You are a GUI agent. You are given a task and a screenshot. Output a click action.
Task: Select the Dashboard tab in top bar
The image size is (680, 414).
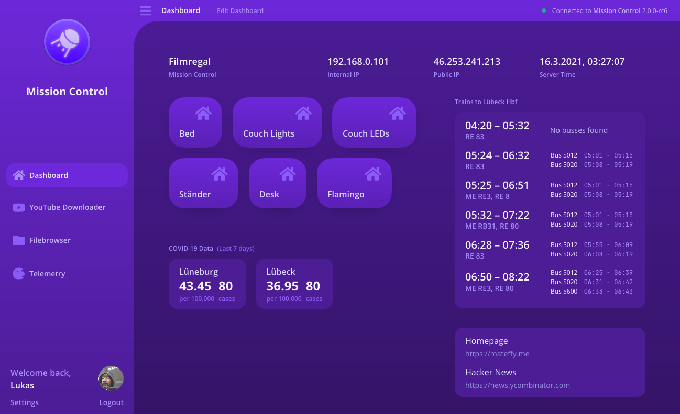[x=181, y=10]
